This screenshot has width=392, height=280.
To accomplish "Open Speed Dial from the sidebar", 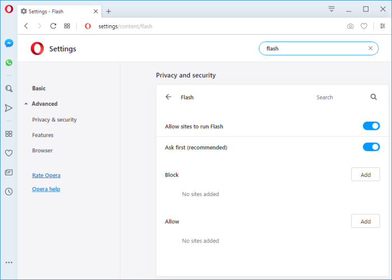I will [9, 134].
